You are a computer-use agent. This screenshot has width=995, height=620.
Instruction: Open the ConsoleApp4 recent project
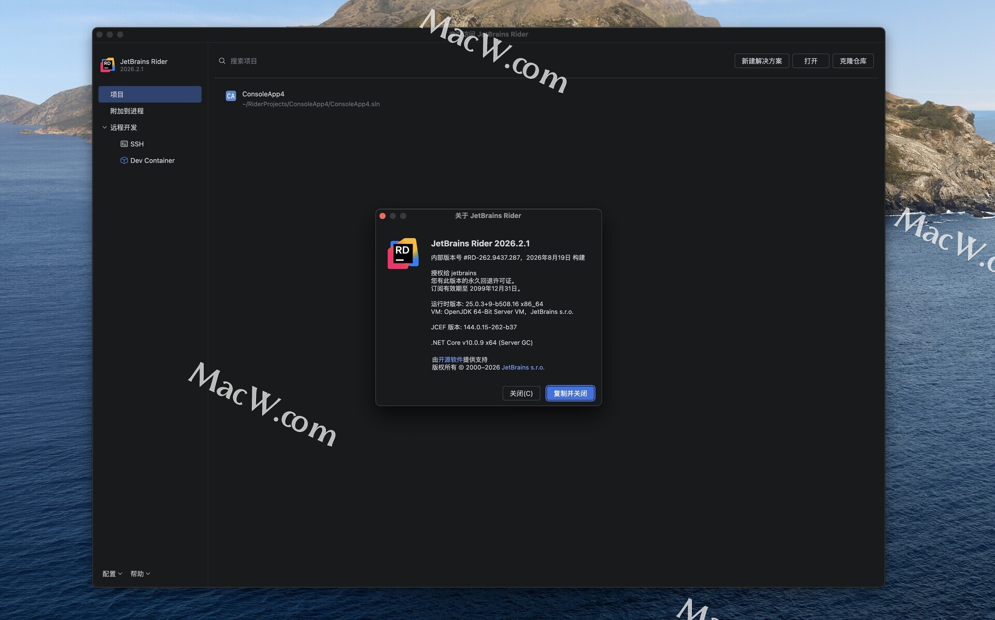pos(547,98)
